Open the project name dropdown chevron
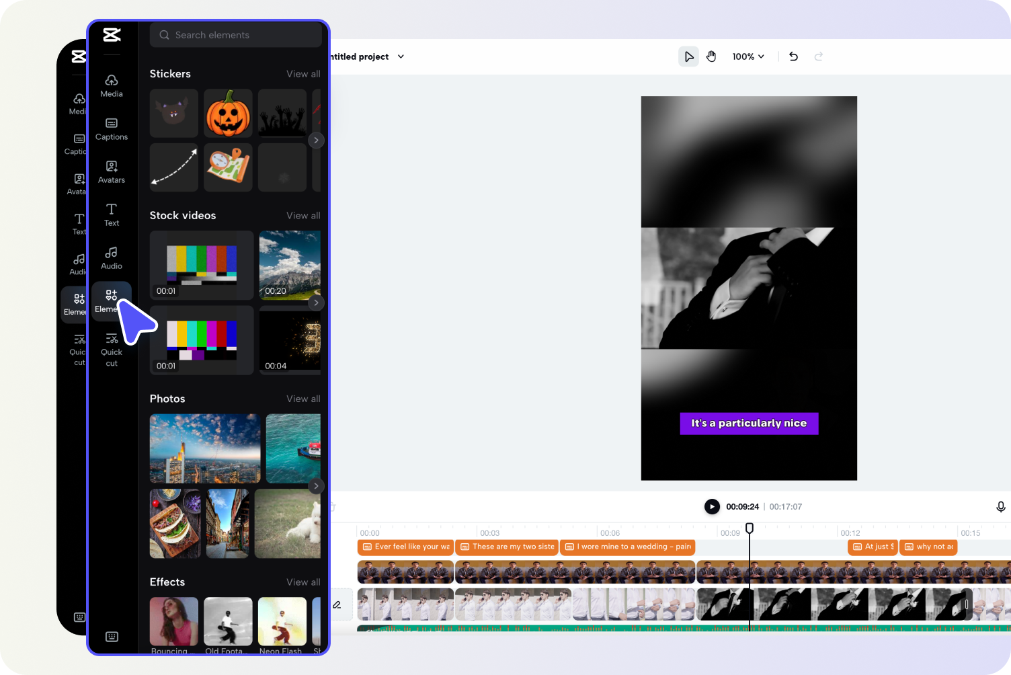 click(x=401, y=56)
